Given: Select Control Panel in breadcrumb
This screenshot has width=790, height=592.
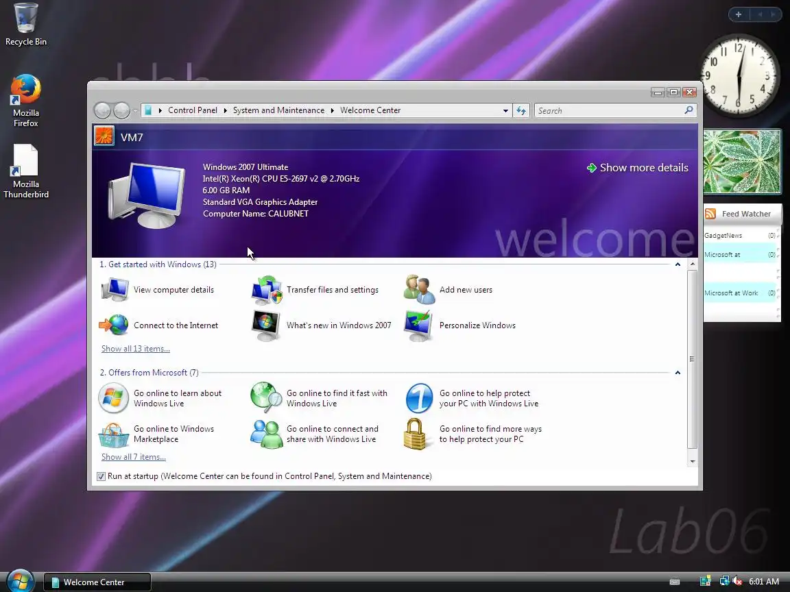Looking at the screenshot, I should coord(193,110).
